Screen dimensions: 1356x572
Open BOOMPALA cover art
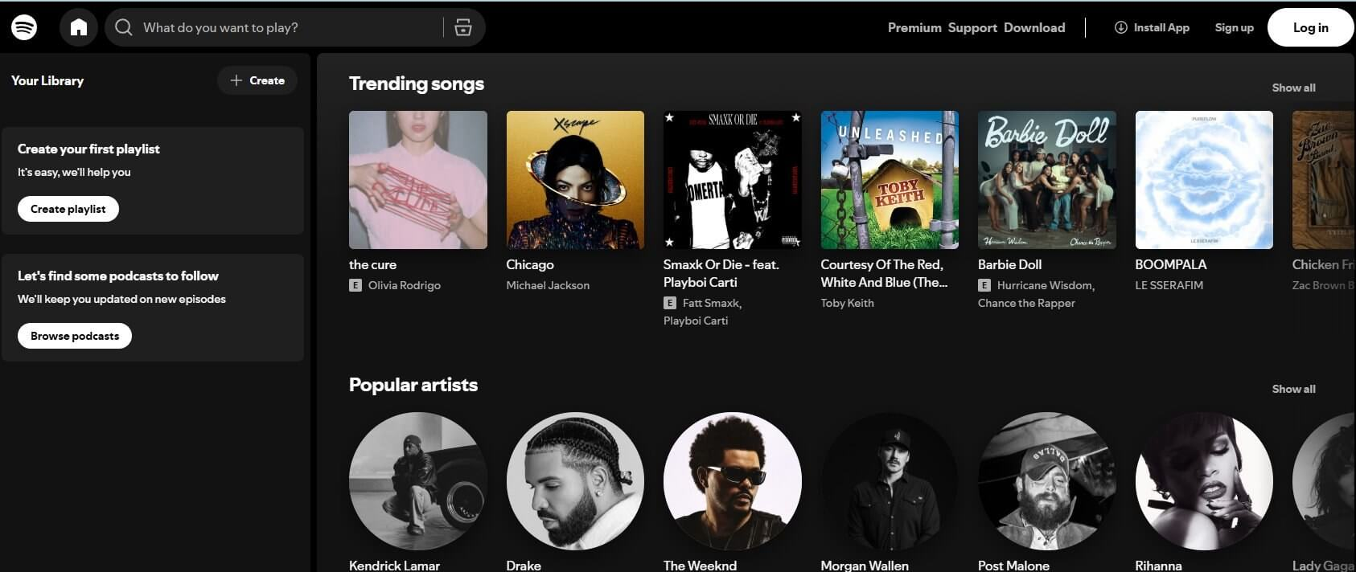point(1204,180)
